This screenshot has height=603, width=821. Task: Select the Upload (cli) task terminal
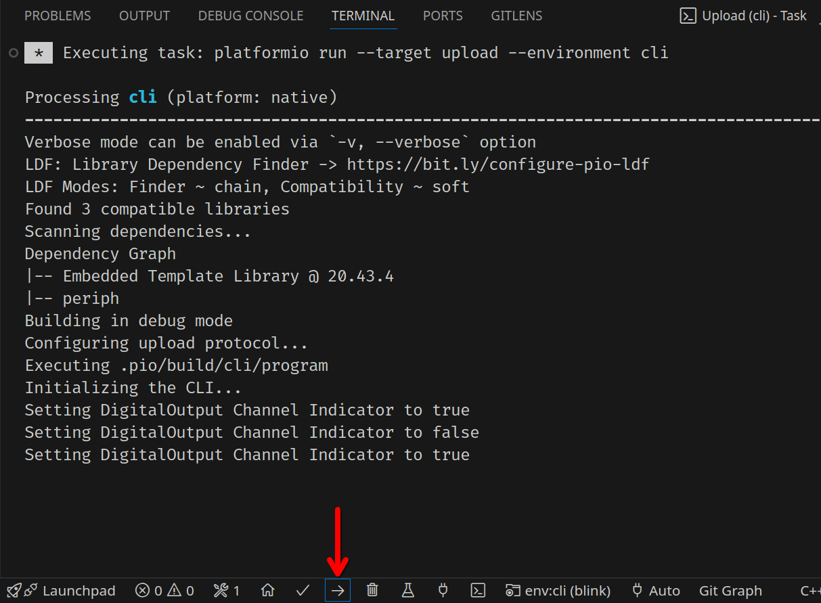[744, 16]
